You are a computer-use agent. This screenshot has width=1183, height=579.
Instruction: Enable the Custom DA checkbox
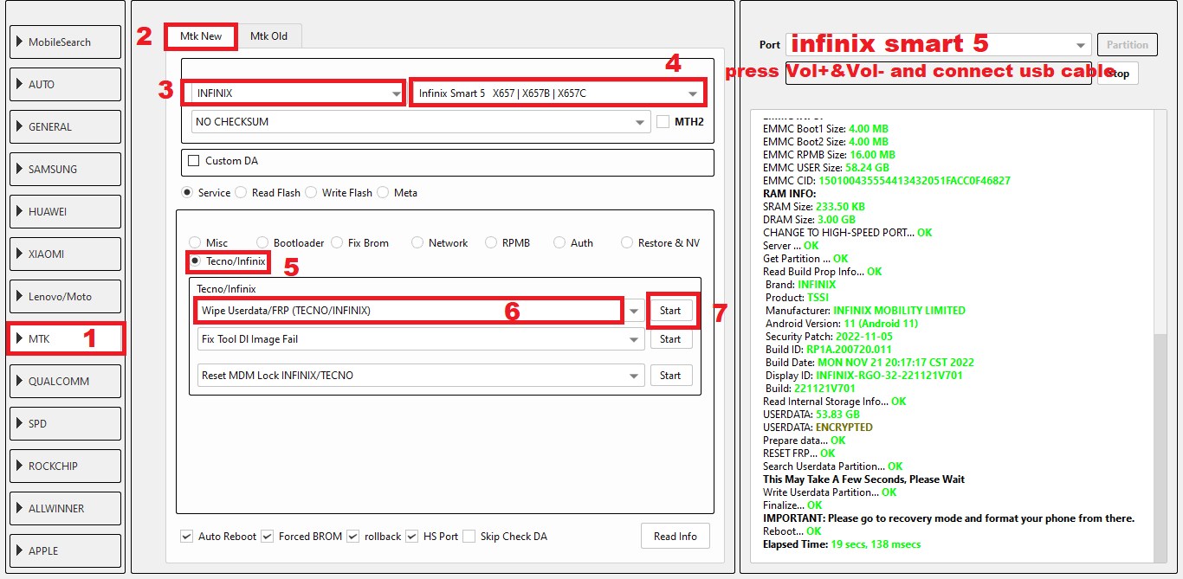coord(194,161)
